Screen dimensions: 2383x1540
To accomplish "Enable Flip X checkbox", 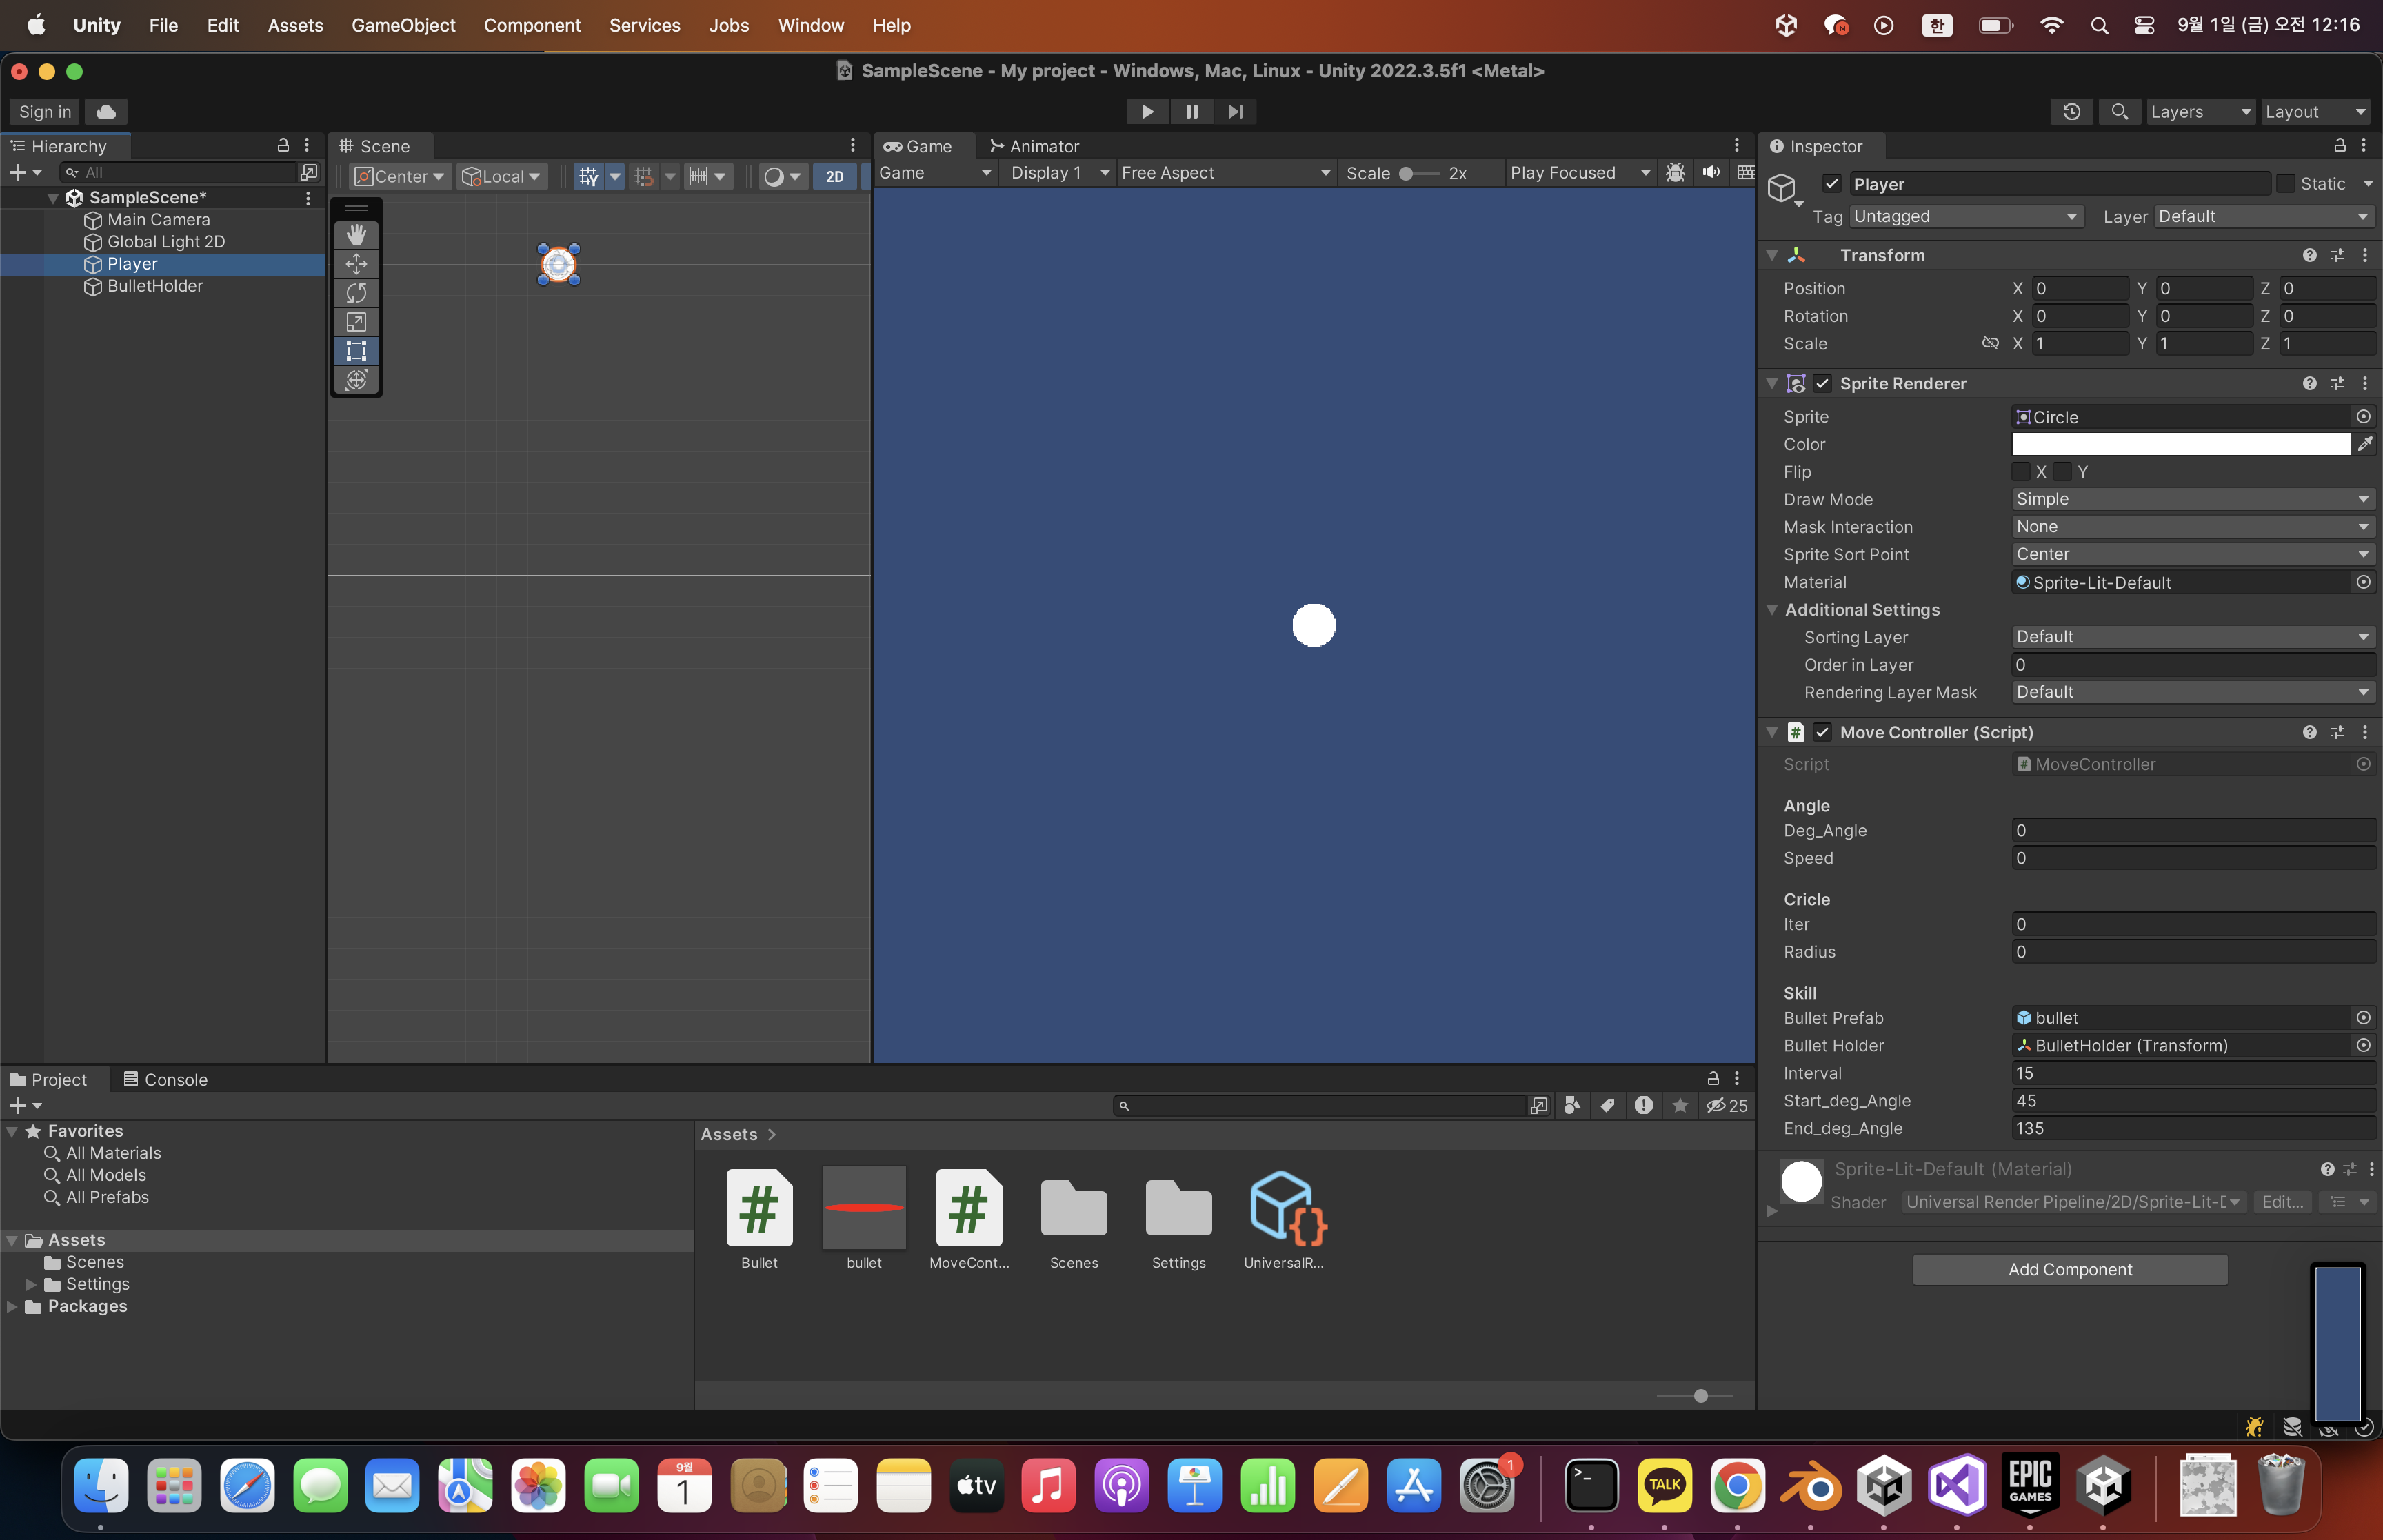I will [2021, 472].
